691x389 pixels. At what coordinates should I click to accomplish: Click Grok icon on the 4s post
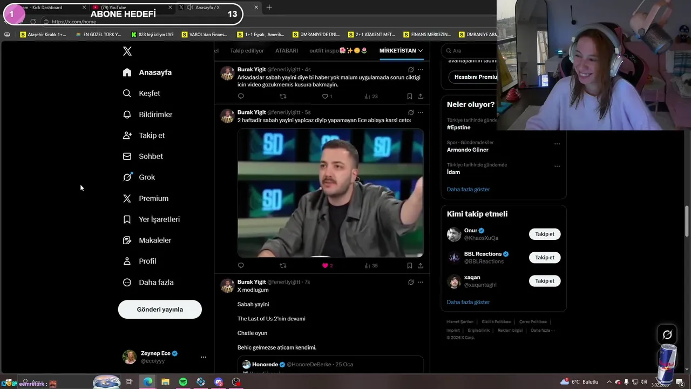(411, 70)
